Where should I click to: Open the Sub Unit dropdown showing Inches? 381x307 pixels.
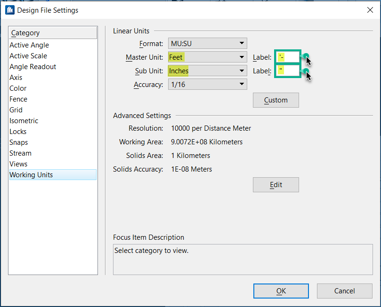208,71
